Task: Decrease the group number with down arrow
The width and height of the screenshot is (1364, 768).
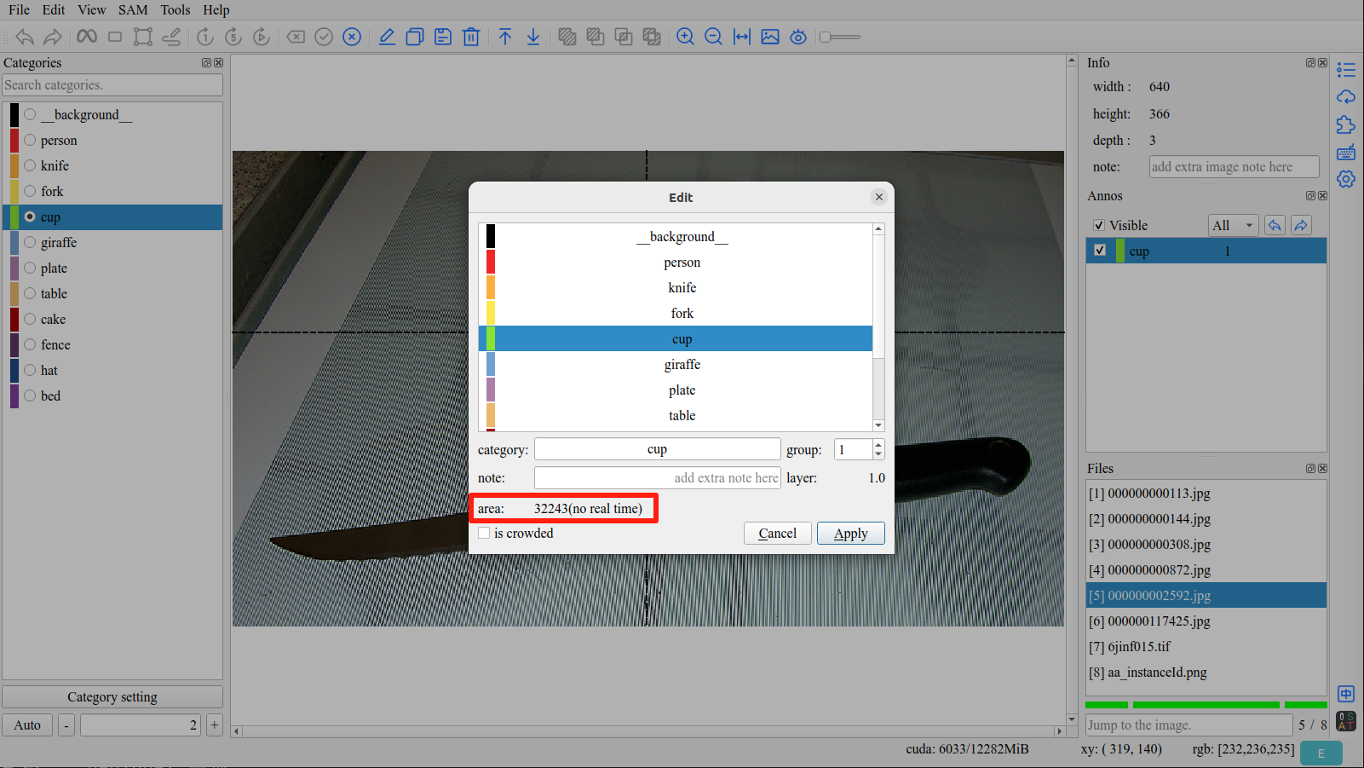Action: [878, 454]
